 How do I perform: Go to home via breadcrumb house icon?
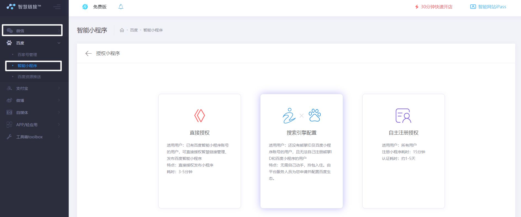pyautogui.click(x=122, y=30)
